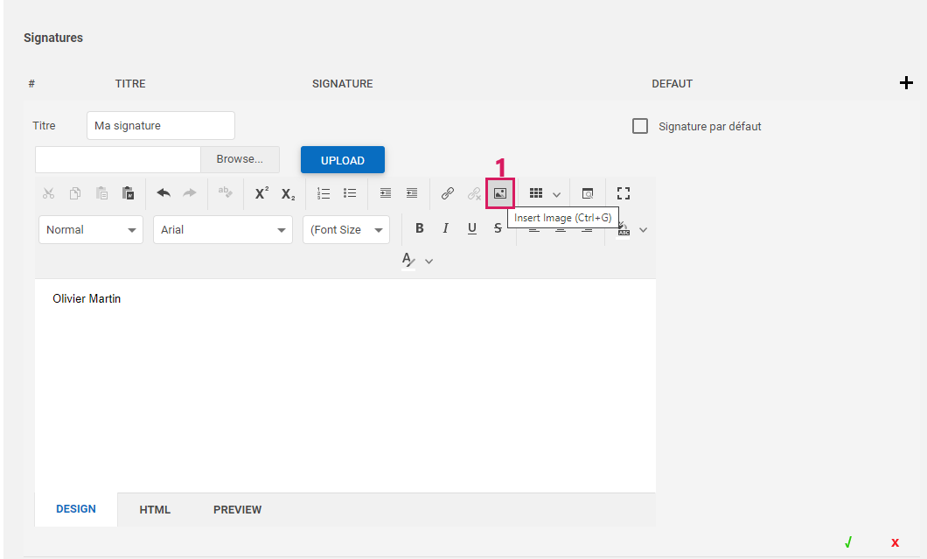Viewport: 927px width, 559px height.
Task: Open the Normal paragraph style dropdown
Action: [91, 229]
